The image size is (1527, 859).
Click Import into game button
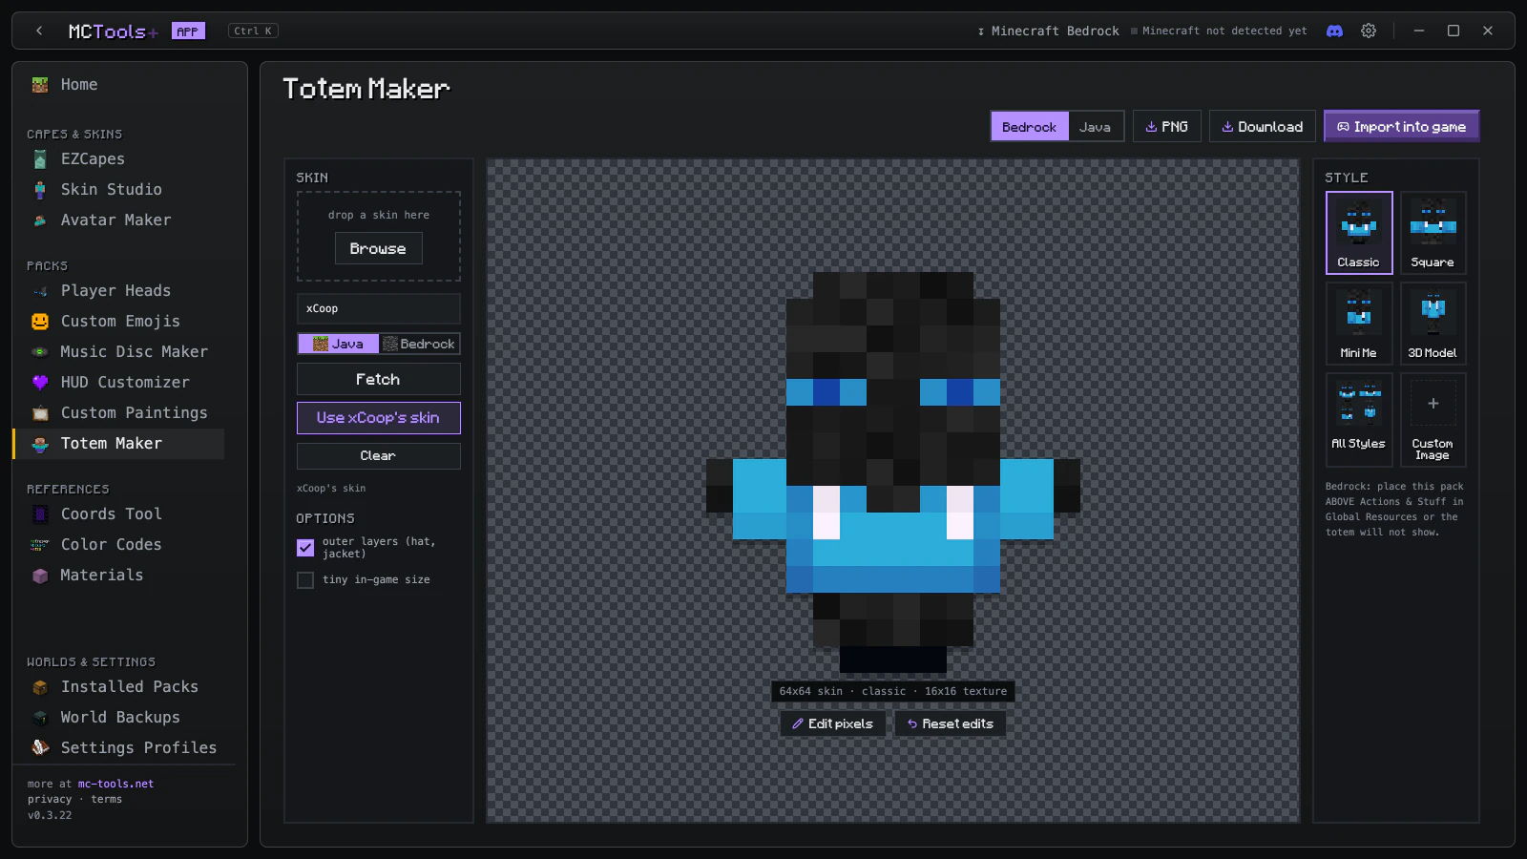pyautogui.click(x=1401, y=127)
